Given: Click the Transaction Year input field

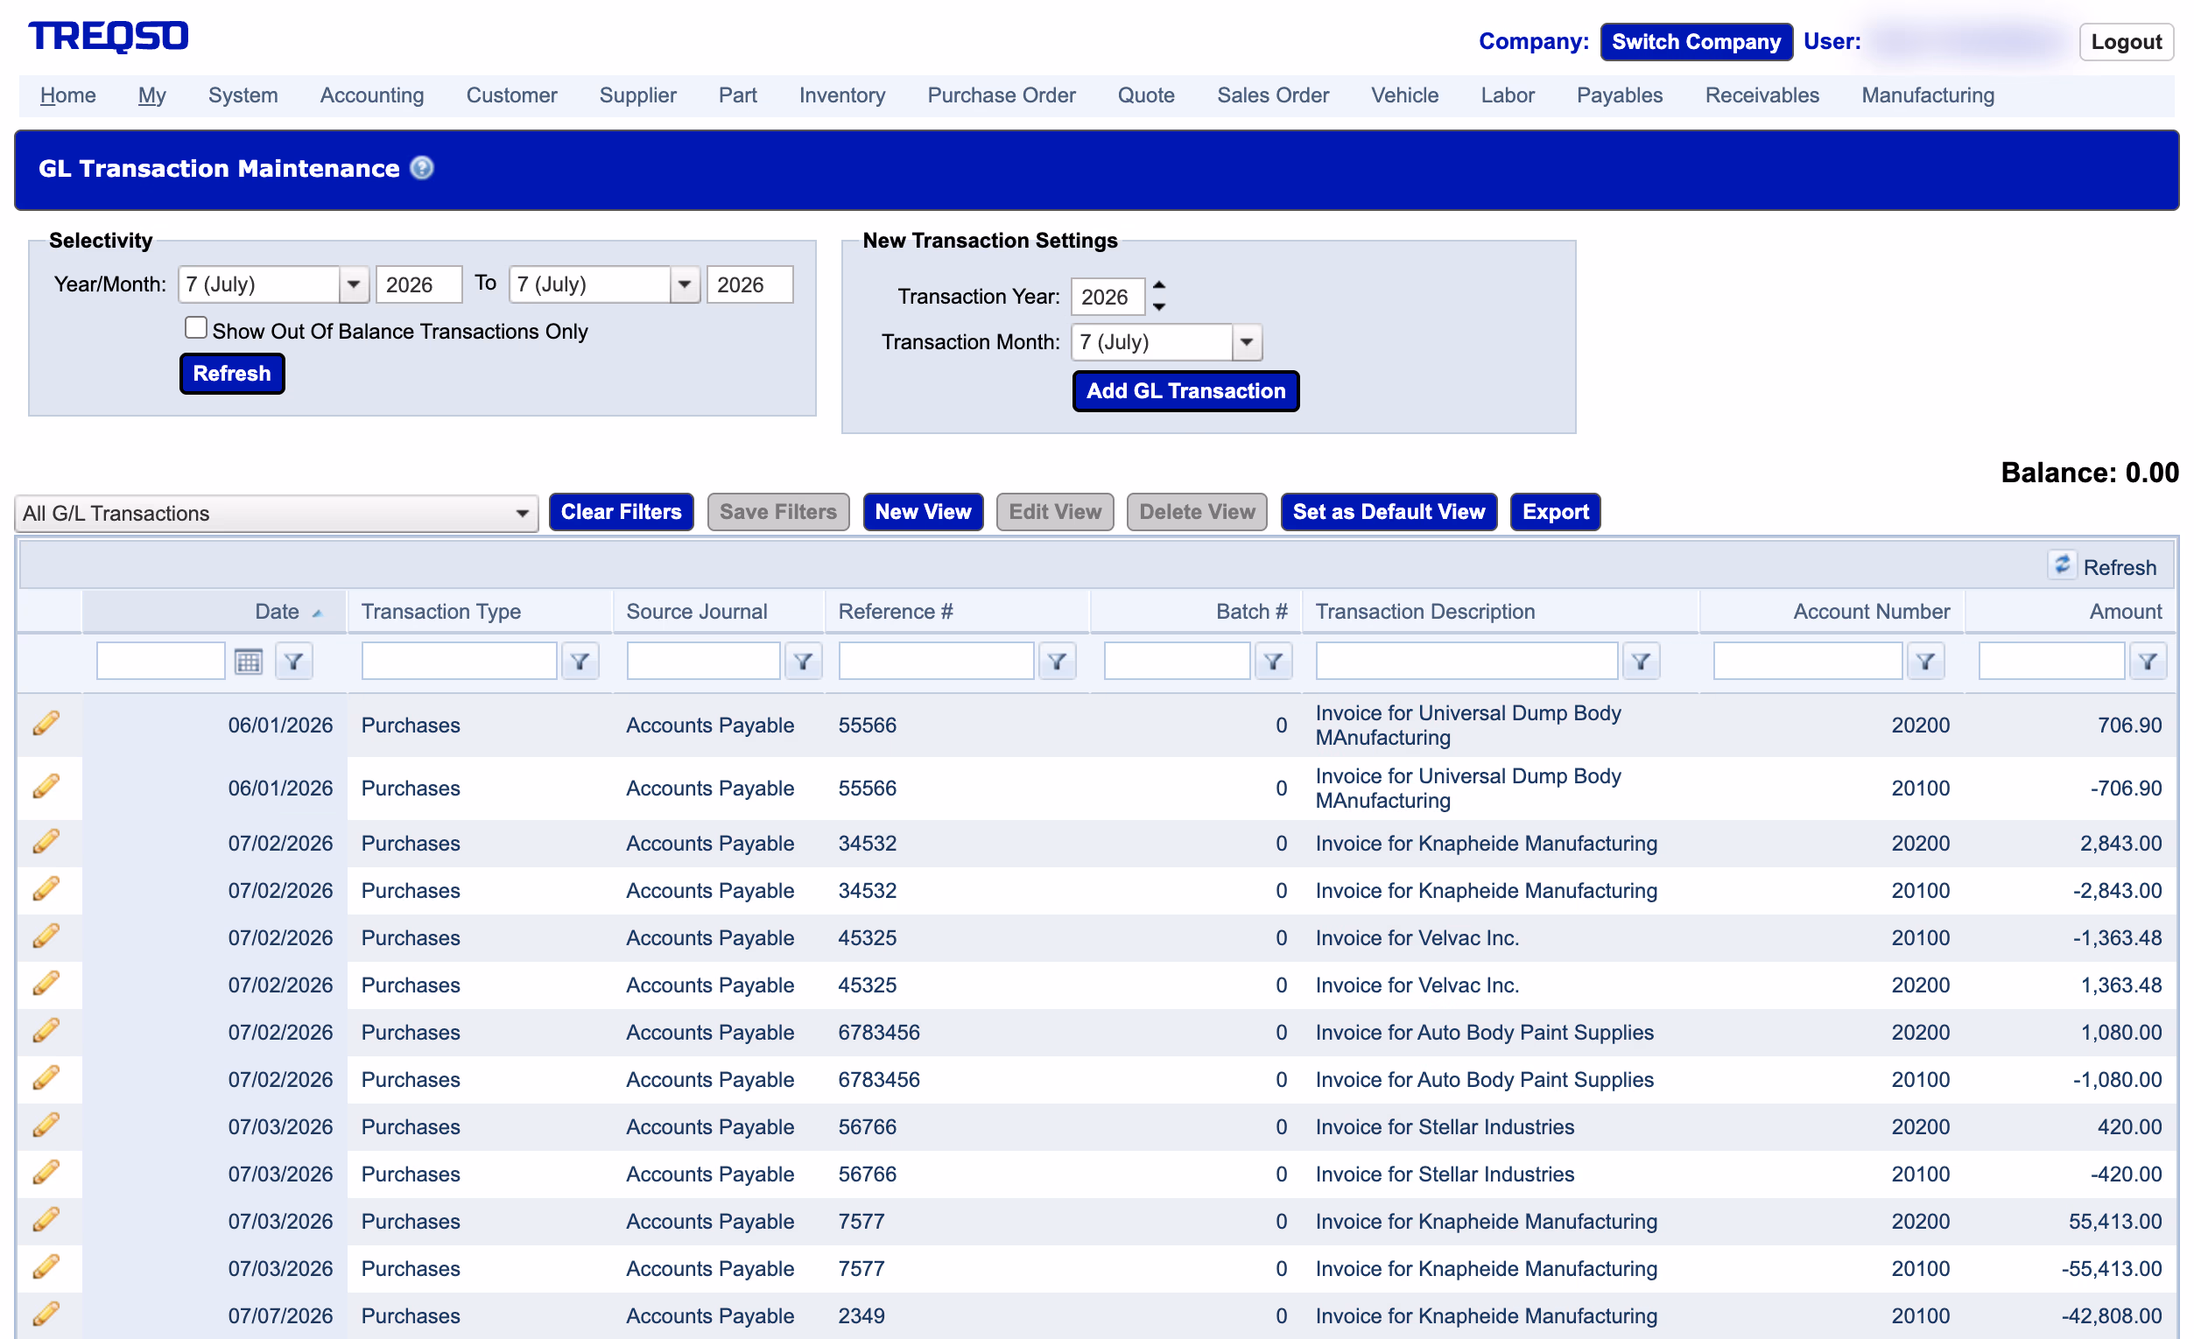Looking at the screenshot, I should point(1107,297).
